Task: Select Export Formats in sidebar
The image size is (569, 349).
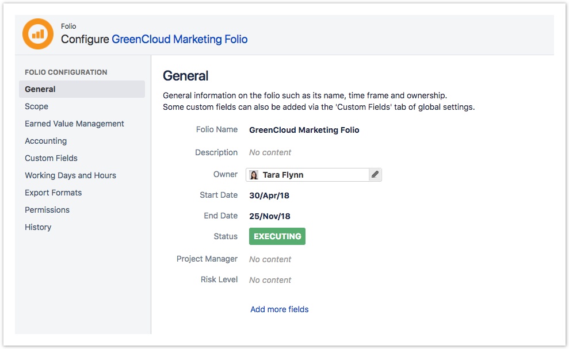Action: coord(53,193)
